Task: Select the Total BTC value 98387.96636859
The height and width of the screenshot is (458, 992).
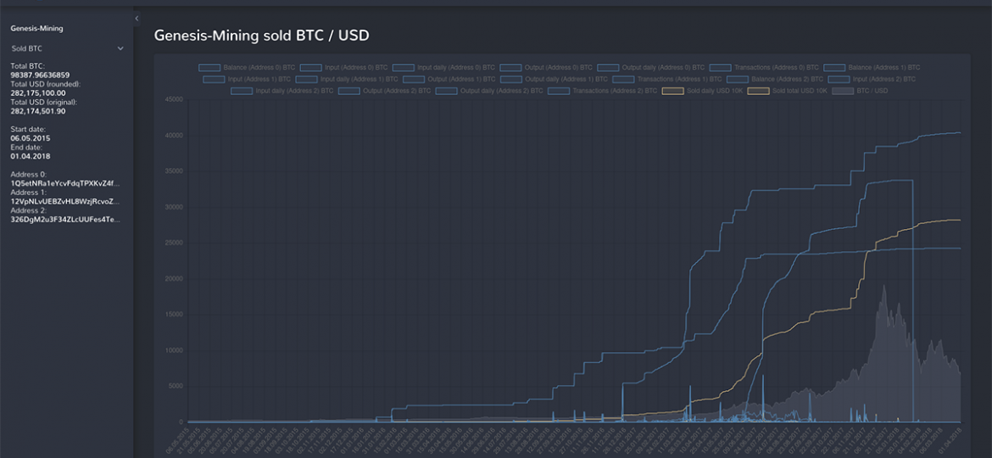Action: [x=41, y=75]
